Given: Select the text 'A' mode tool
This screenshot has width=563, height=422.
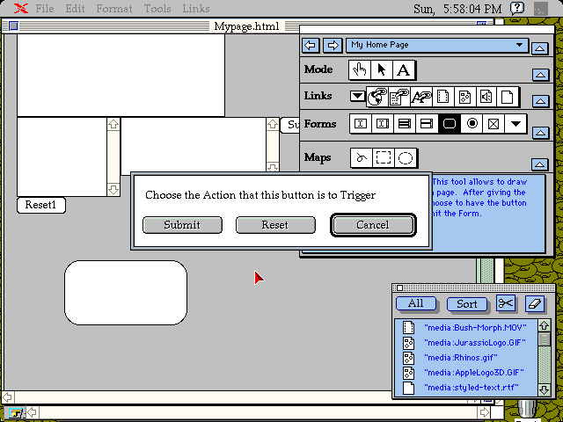Looking at the screenshot, I should click(x=403, y=70).
